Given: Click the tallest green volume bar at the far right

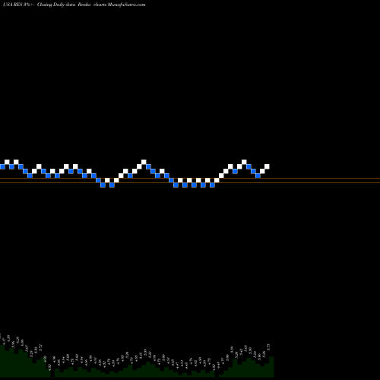Looking at the screenshot, I should pyautogui.click(x=271, y=366).
